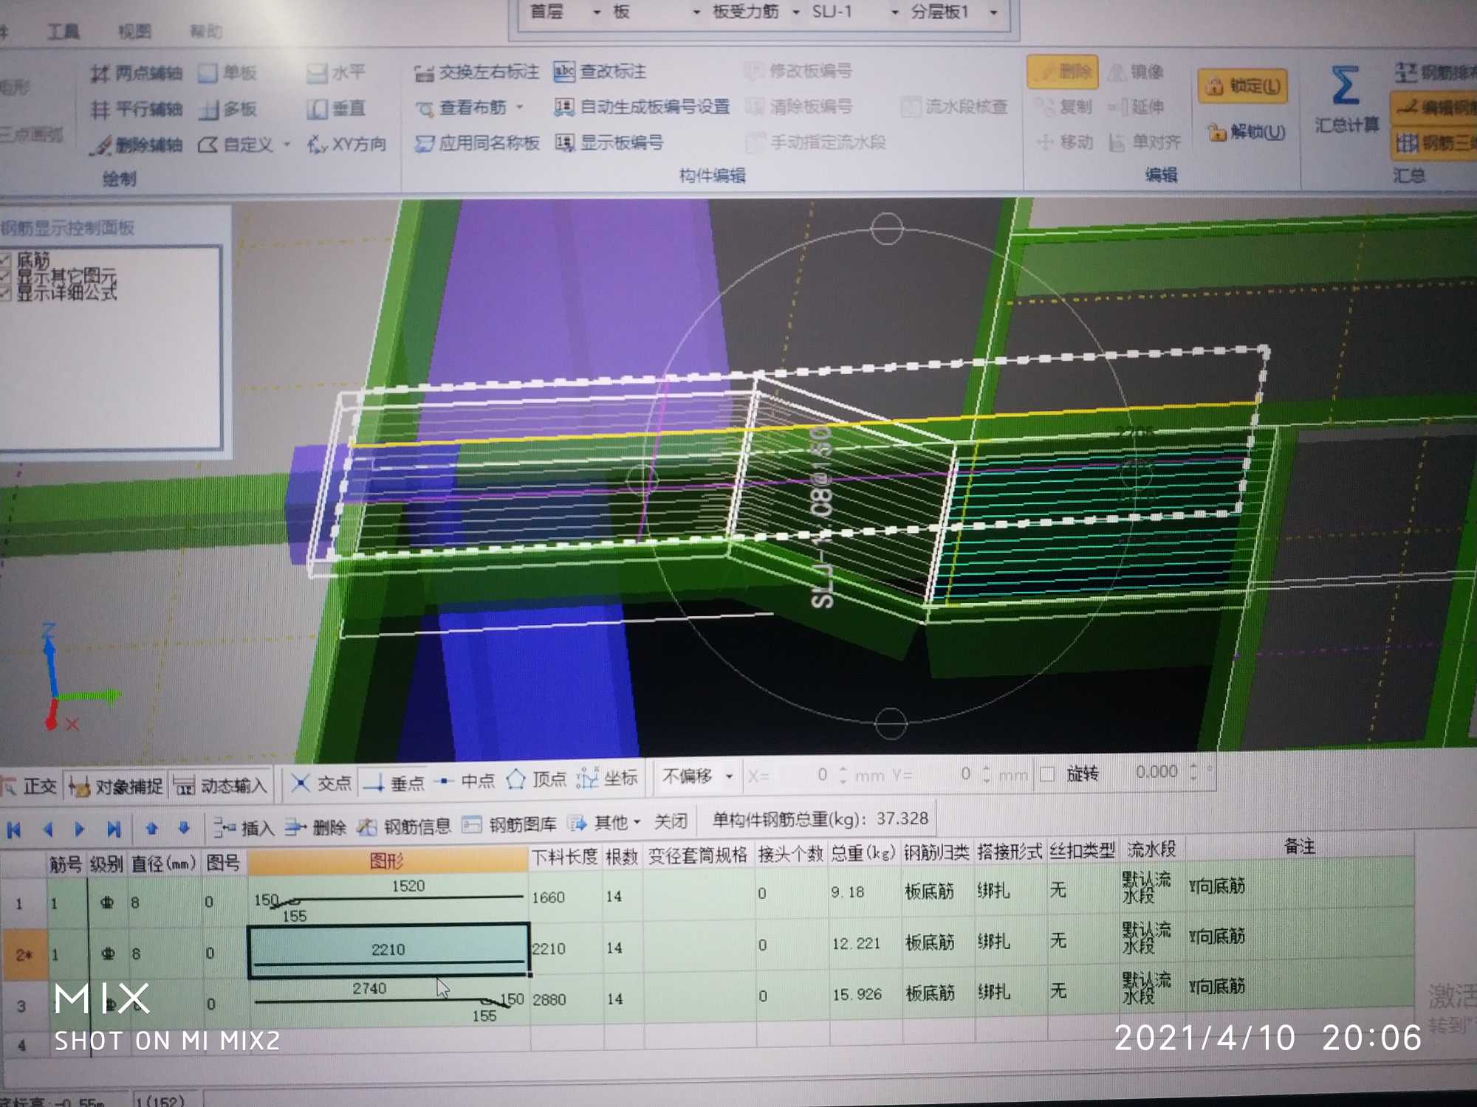This screenshot has width=1477, height=1107.
Task: Click the 锁定(L) button
Action: (x=1243, y=86)
